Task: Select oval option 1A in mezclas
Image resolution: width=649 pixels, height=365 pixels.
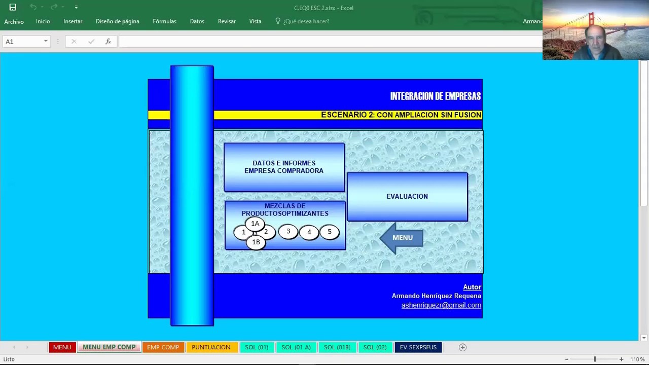Action: (255, 224)
